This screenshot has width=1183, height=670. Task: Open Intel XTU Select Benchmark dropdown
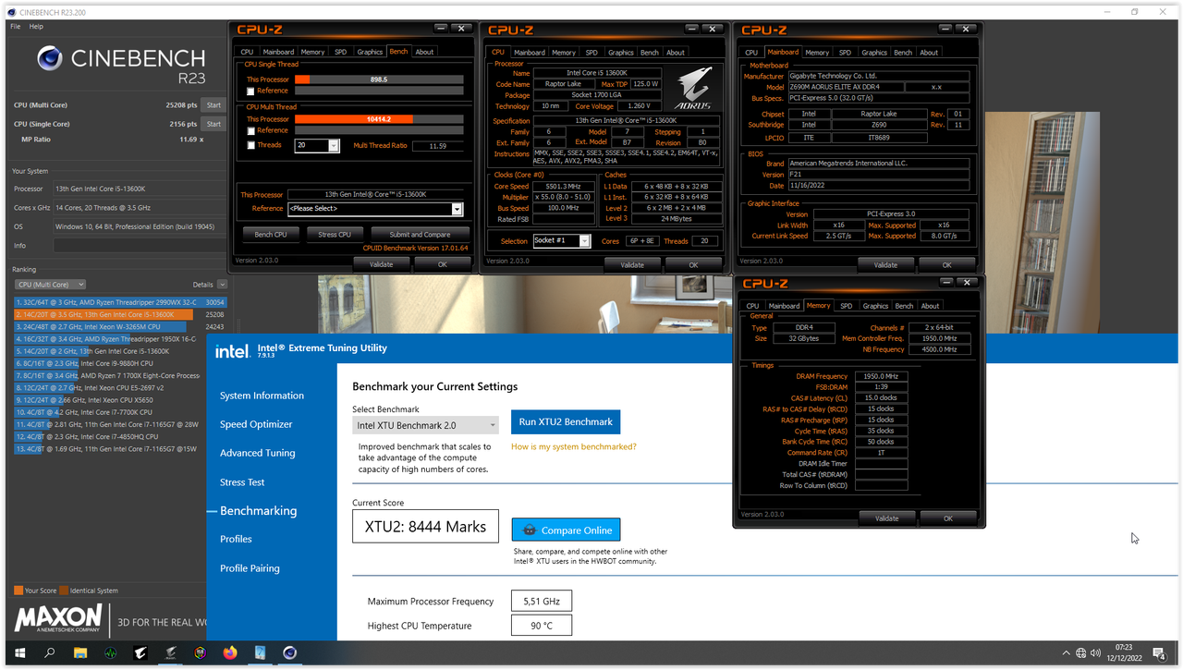click(x=426, y=425)
